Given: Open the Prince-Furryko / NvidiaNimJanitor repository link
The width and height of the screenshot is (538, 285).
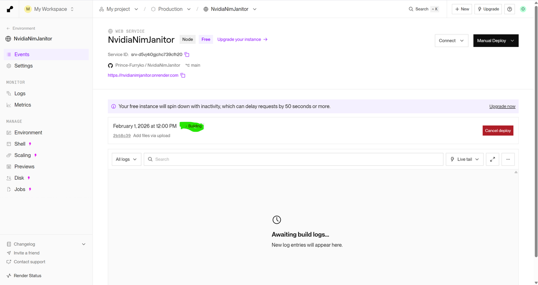Looking at the screenshot, I should coord(148,65).
